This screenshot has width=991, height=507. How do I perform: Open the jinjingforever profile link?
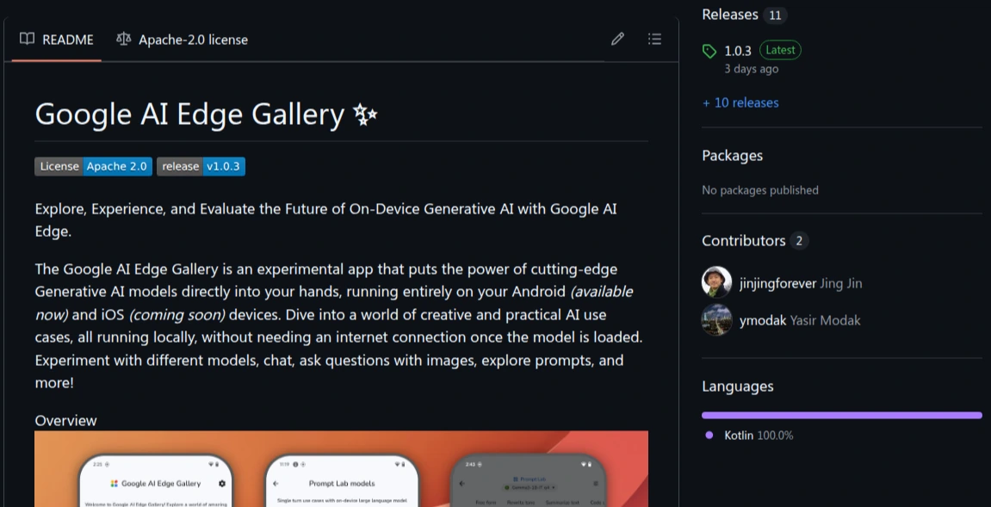[x=778, y=283]
